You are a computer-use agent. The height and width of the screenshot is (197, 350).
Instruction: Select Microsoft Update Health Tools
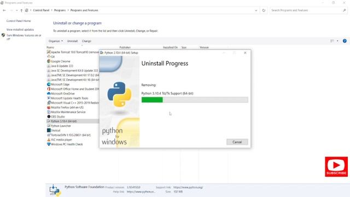(68, 99)
